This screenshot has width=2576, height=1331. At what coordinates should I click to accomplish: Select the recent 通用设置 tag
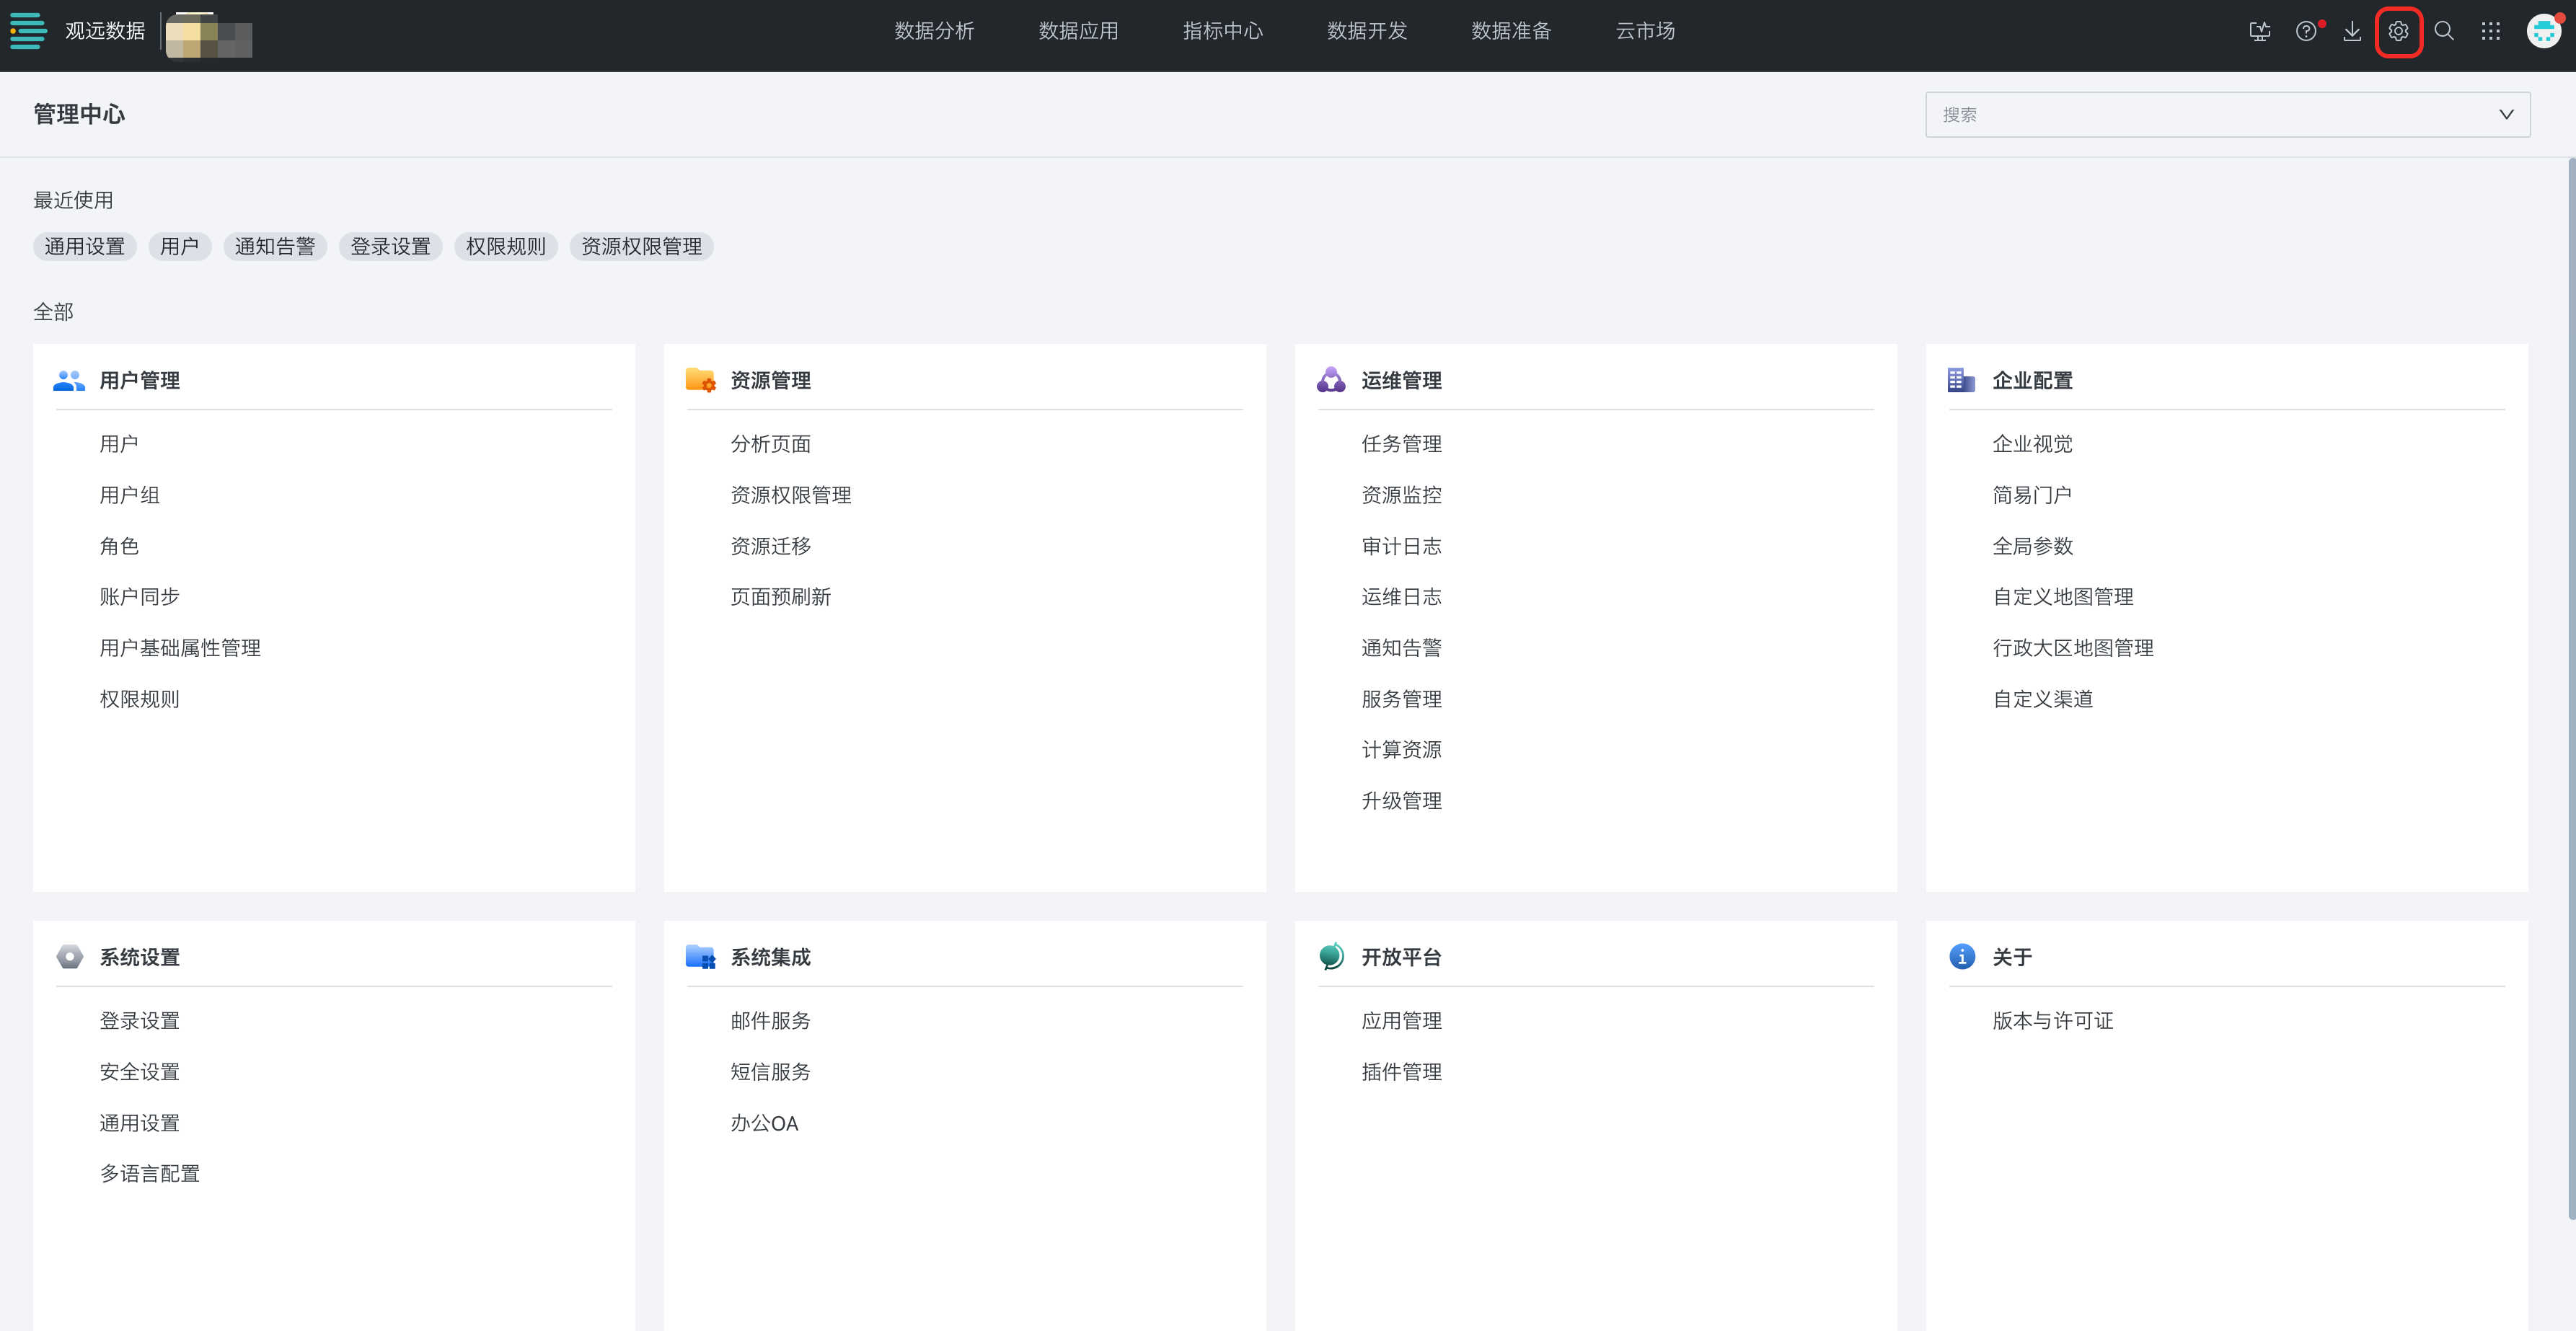(x=84, y=246)
